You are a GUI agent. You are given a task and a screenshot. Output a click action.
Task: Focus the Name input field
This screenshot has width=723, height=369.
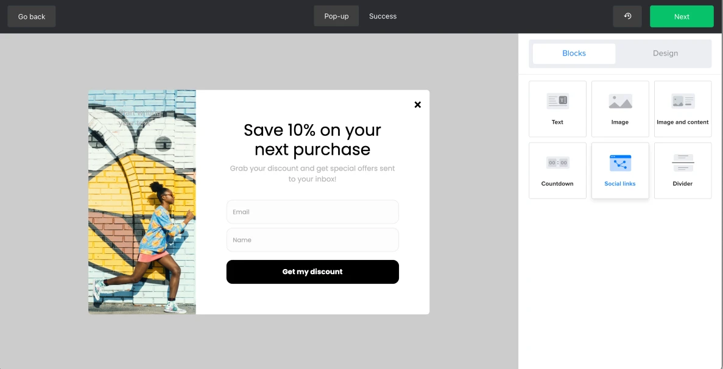point(312,240)
